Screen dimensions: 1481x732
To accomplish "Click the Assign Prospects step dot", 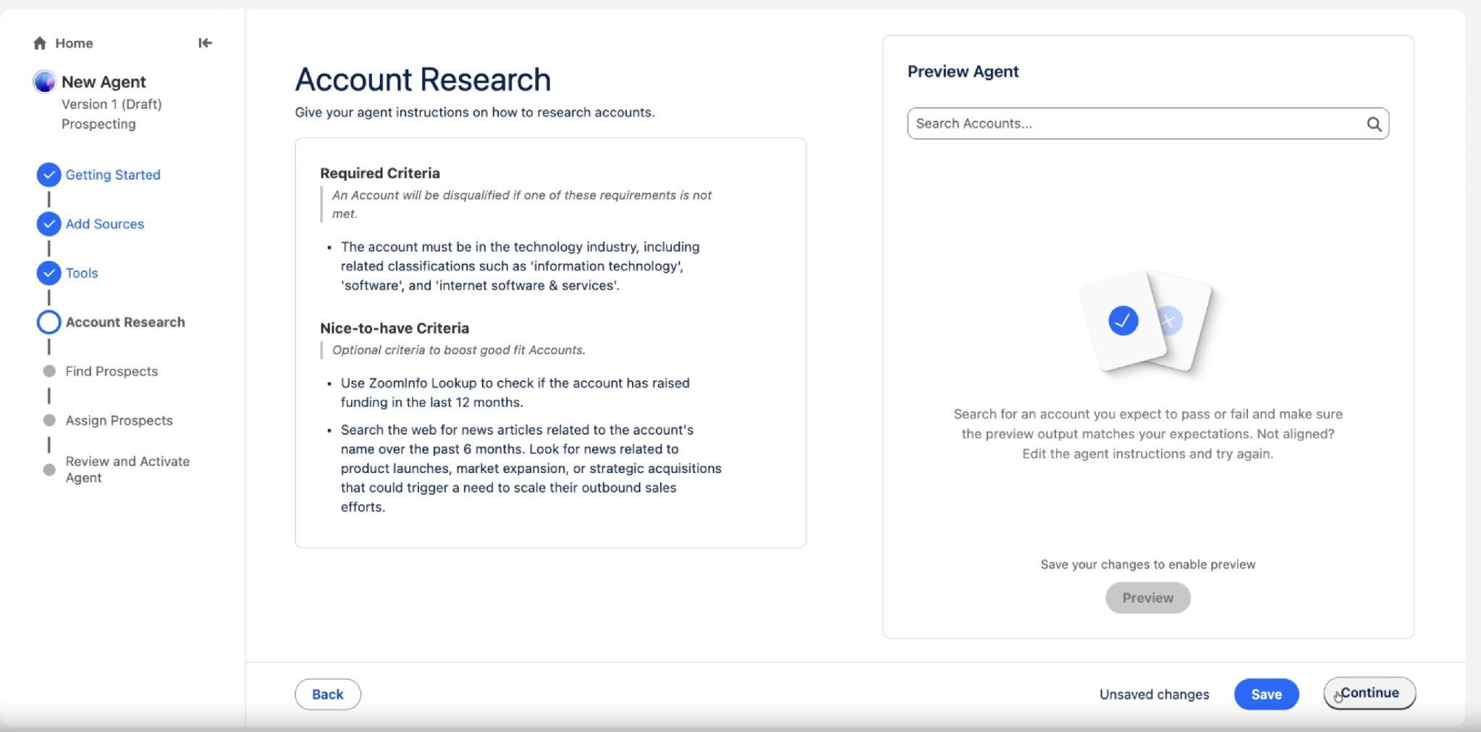I will tap(49, 420).
